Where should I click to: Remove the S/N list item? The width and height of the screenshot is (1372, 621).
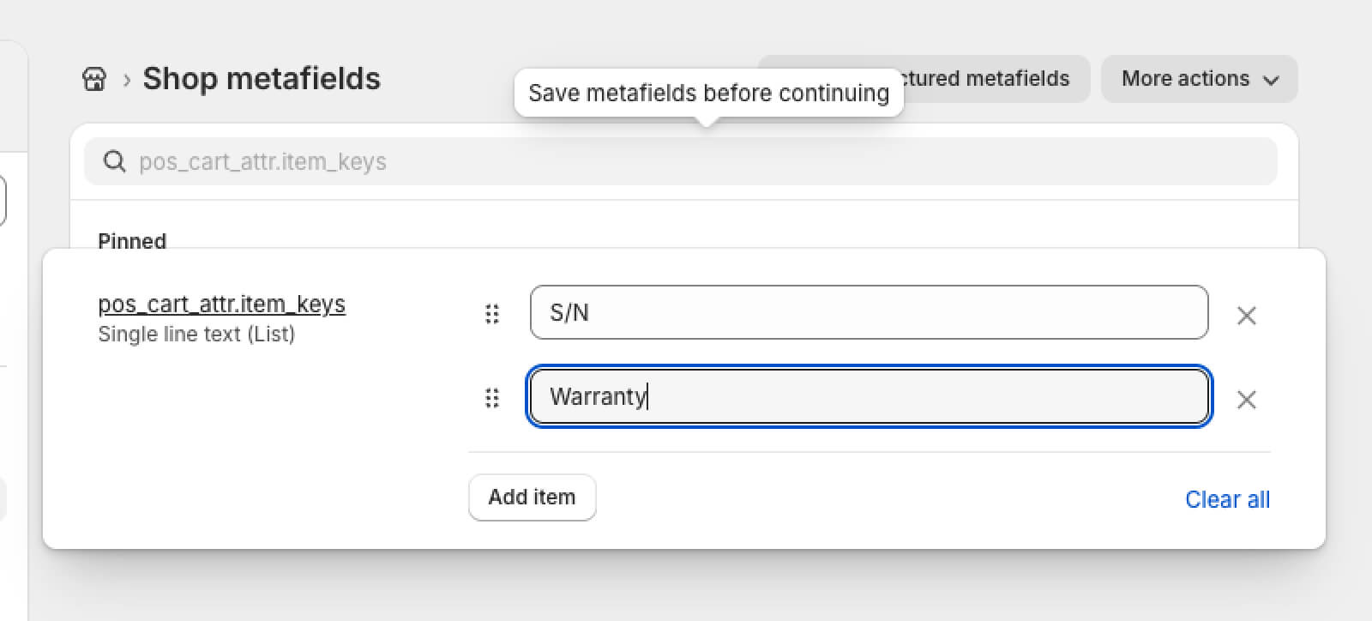[1247, 316]
